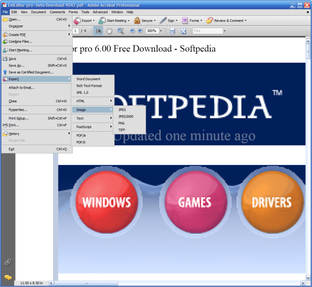Open the Edit menu
This screenshot has height=287, width=312.
pos(14,12)
